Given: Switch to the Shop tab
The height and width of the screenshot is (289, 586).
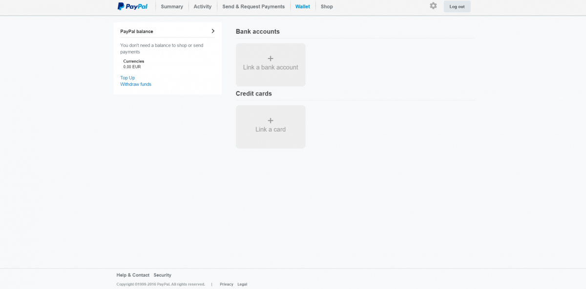Looking at the screenshot, I should (x=327, y=7).
